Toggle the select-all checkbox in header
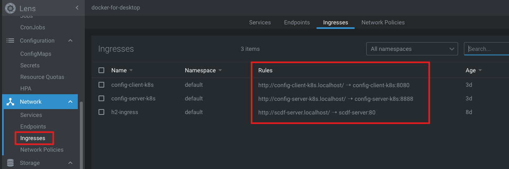Image resolution: width=509 pixels, height=169 pixels. 101,70
